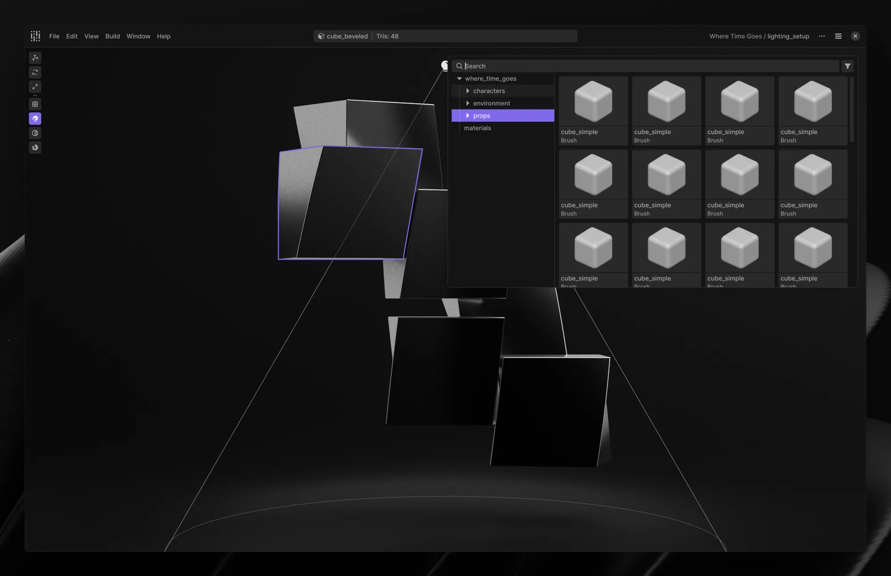Open the three-dots more options menu
The image size is (891, 576).
(822, 36)
